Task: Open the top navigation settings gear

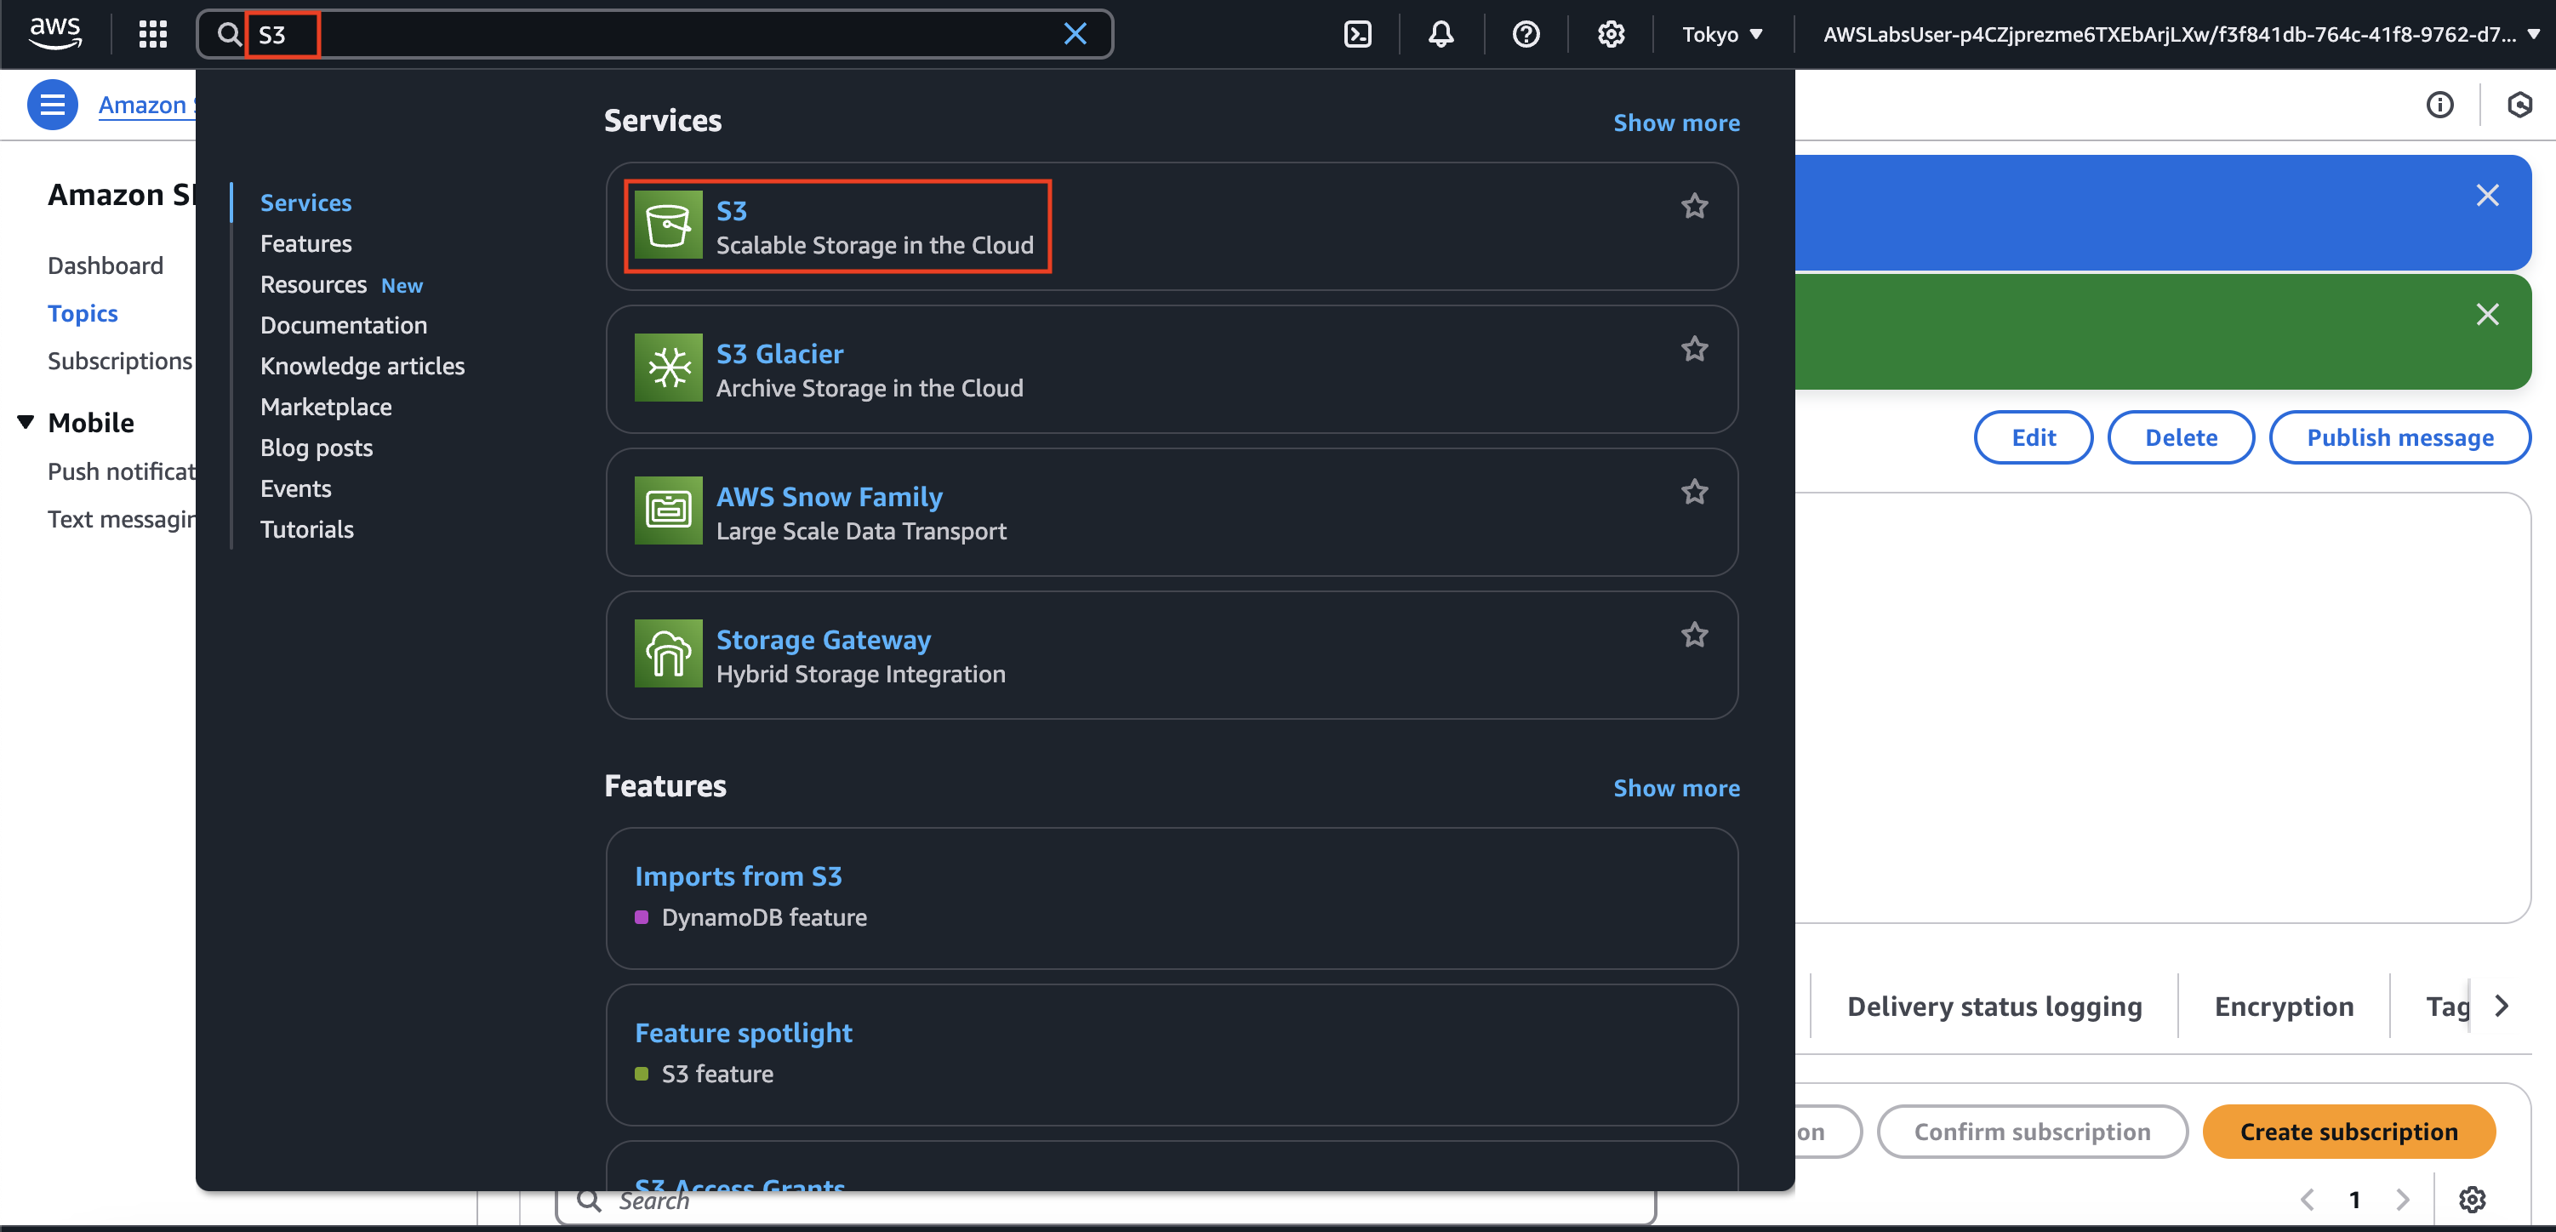Action: 1611,35
